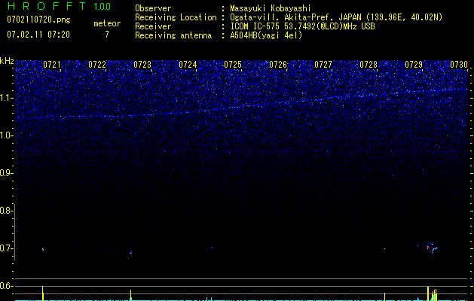Select antenna text A504HB(yagi 4el)
Image resolution: width=474 pixels, height=301 pixels.
[266, 35]
